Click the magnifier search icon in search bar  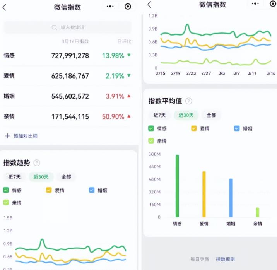pos(55,27)
